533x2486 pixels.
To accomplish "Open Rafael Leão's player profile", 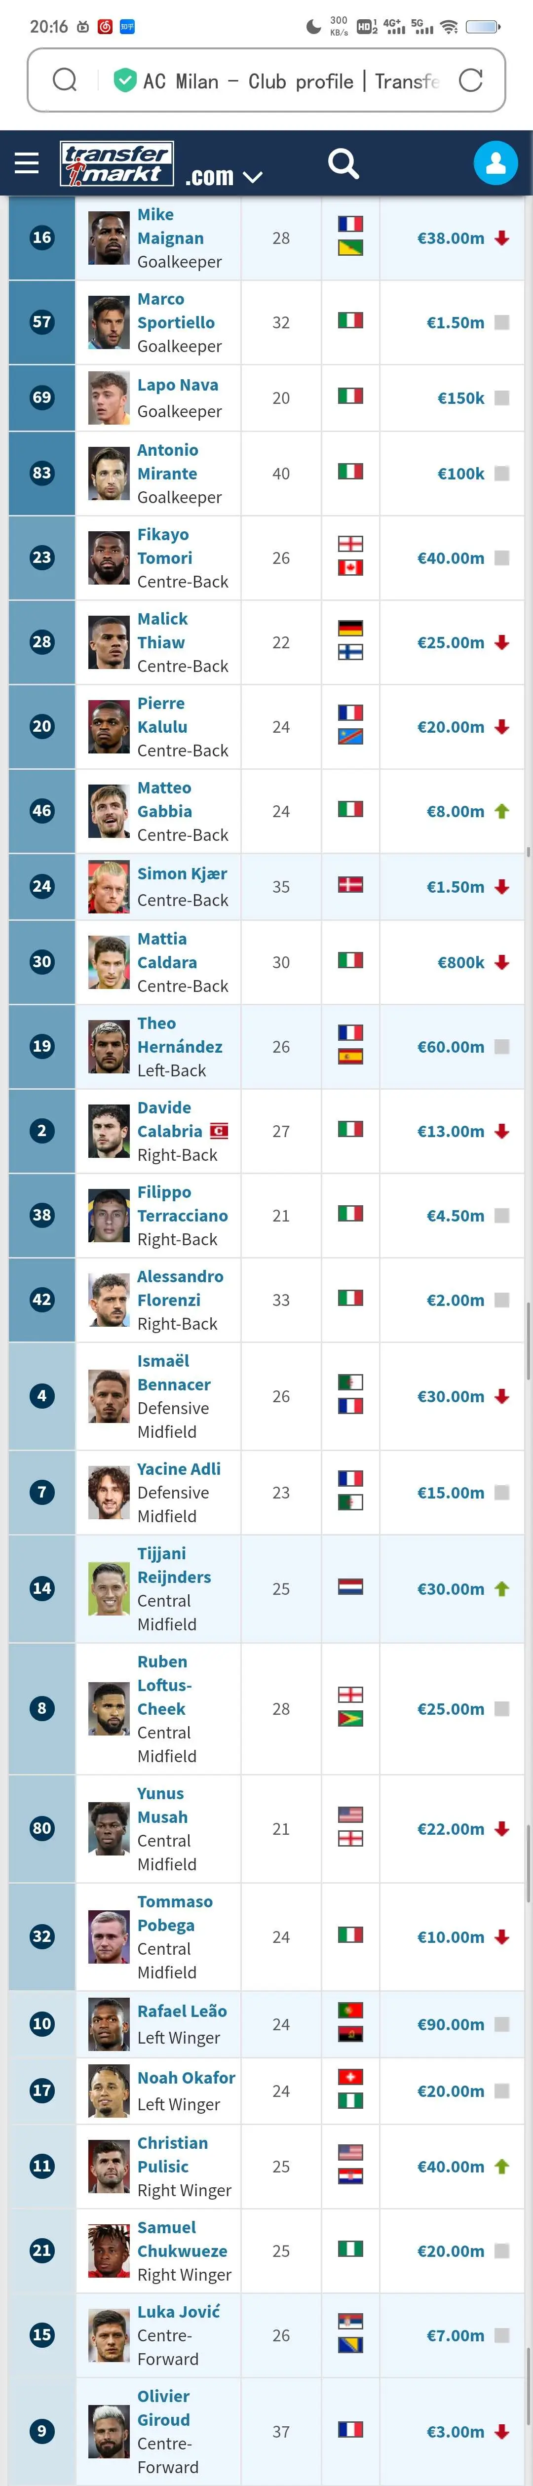I will pyautogui.click(x=181, y=2011).
